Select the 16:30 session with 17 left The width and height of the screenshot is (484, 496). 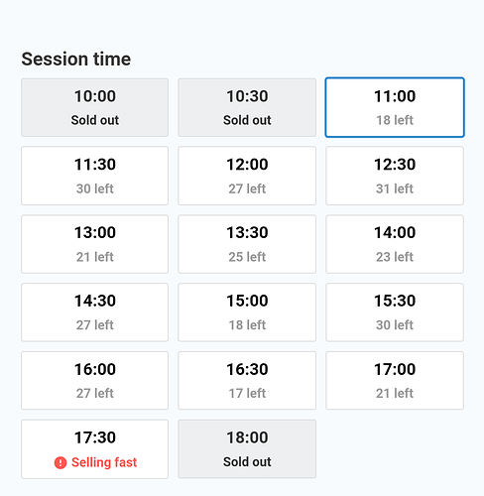coord(247,381)
